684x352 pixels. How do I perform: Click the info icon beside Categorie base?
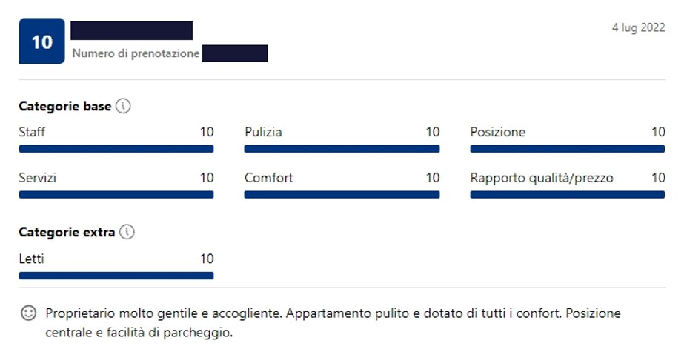123,106
